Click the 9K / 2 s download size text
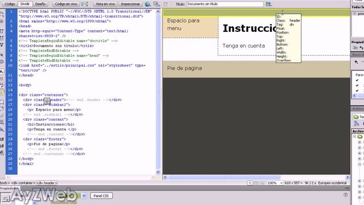 pos(310,183)
